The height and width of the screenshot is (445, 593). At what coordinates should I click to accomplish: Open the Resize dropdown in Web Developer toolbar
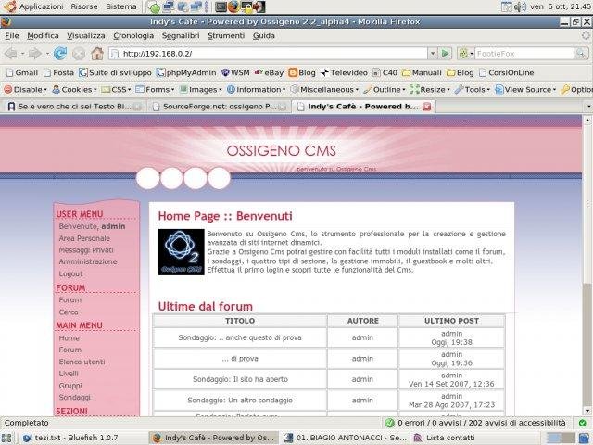pyautogui.click(x=430, y=90)
